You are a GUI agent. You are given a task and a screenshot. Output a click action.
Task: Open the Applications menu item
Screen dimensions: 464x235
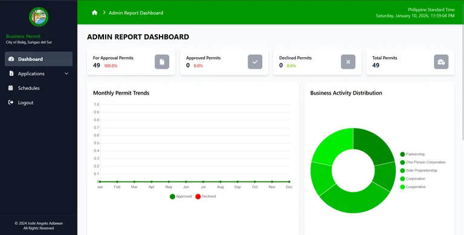(39, 74)
